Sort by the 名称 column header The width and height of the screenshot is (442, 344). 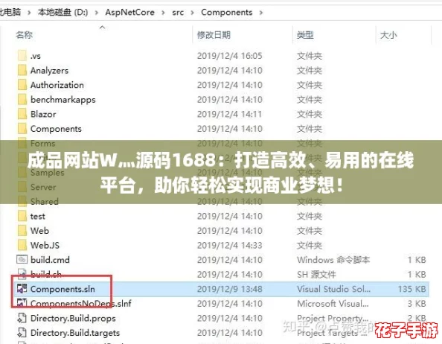click(x=25, y=35)
